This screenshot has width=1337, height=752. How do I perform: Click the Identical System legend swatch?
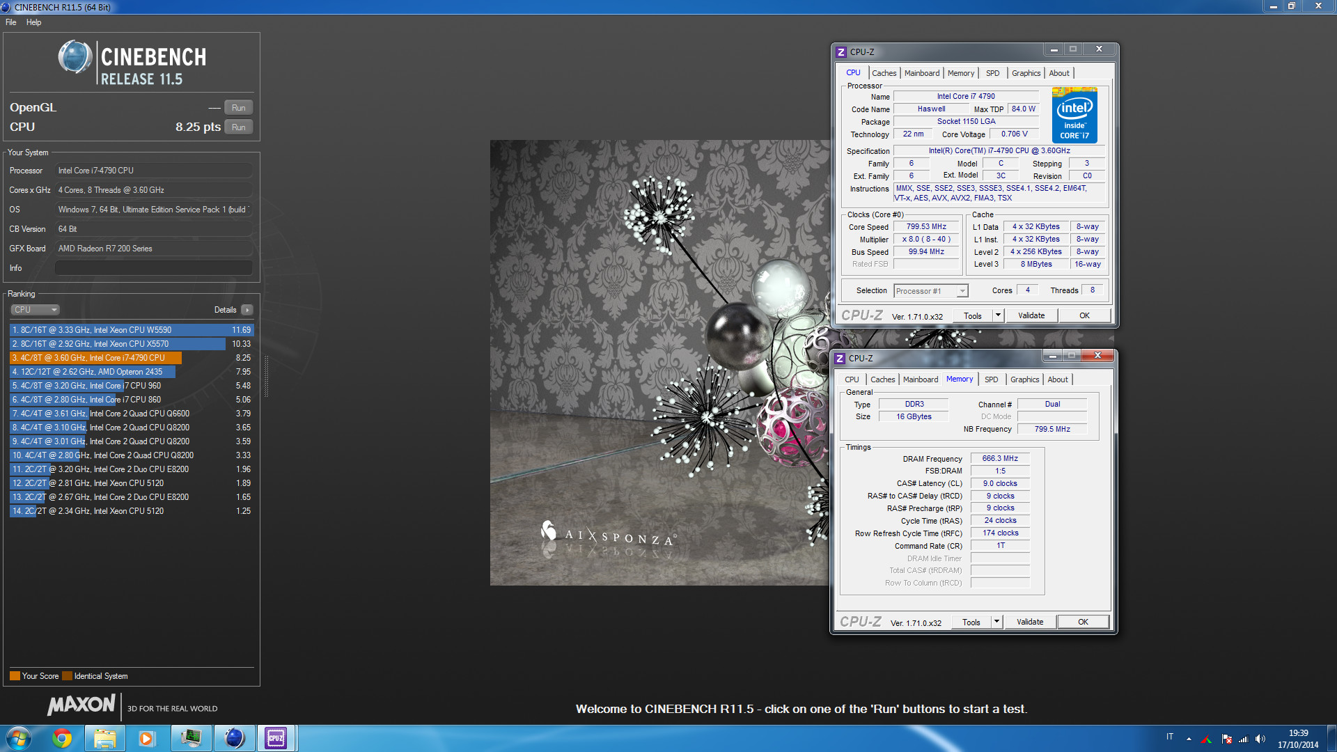click(x=67, y=676)
